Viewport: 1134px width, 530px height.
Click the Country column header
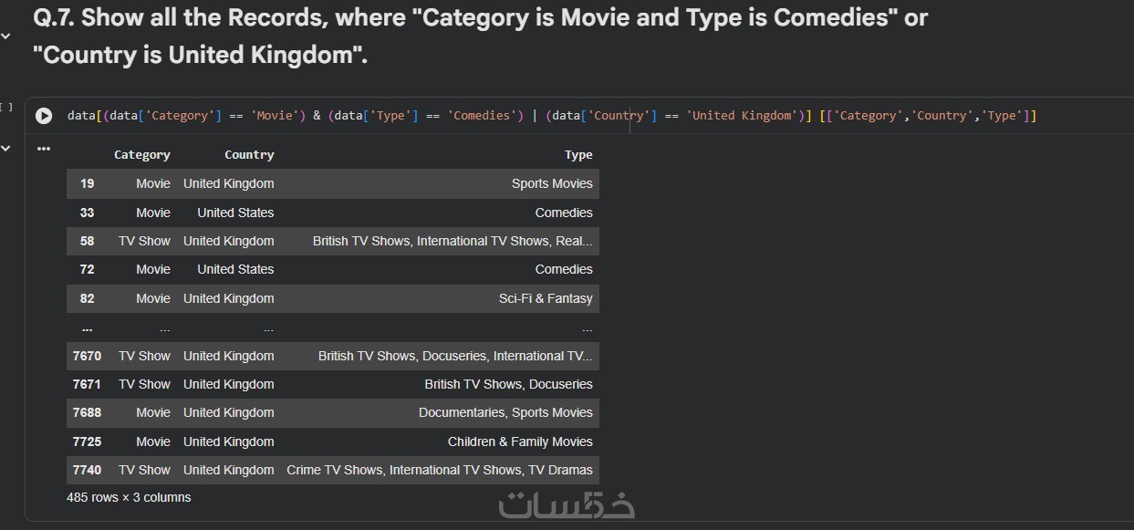click(x=249, y=155)
